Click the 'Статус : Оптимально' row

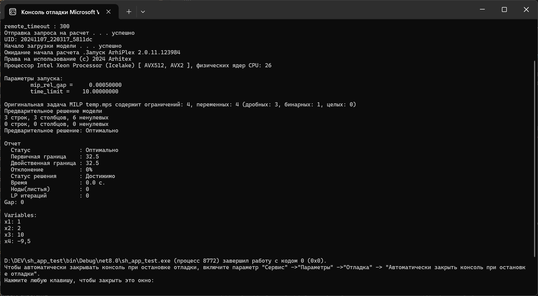65,150
